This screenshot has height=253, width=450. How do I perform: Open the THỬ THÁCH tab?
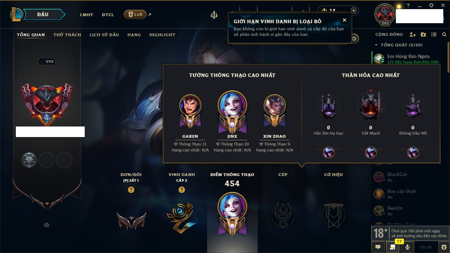(67, 35)
